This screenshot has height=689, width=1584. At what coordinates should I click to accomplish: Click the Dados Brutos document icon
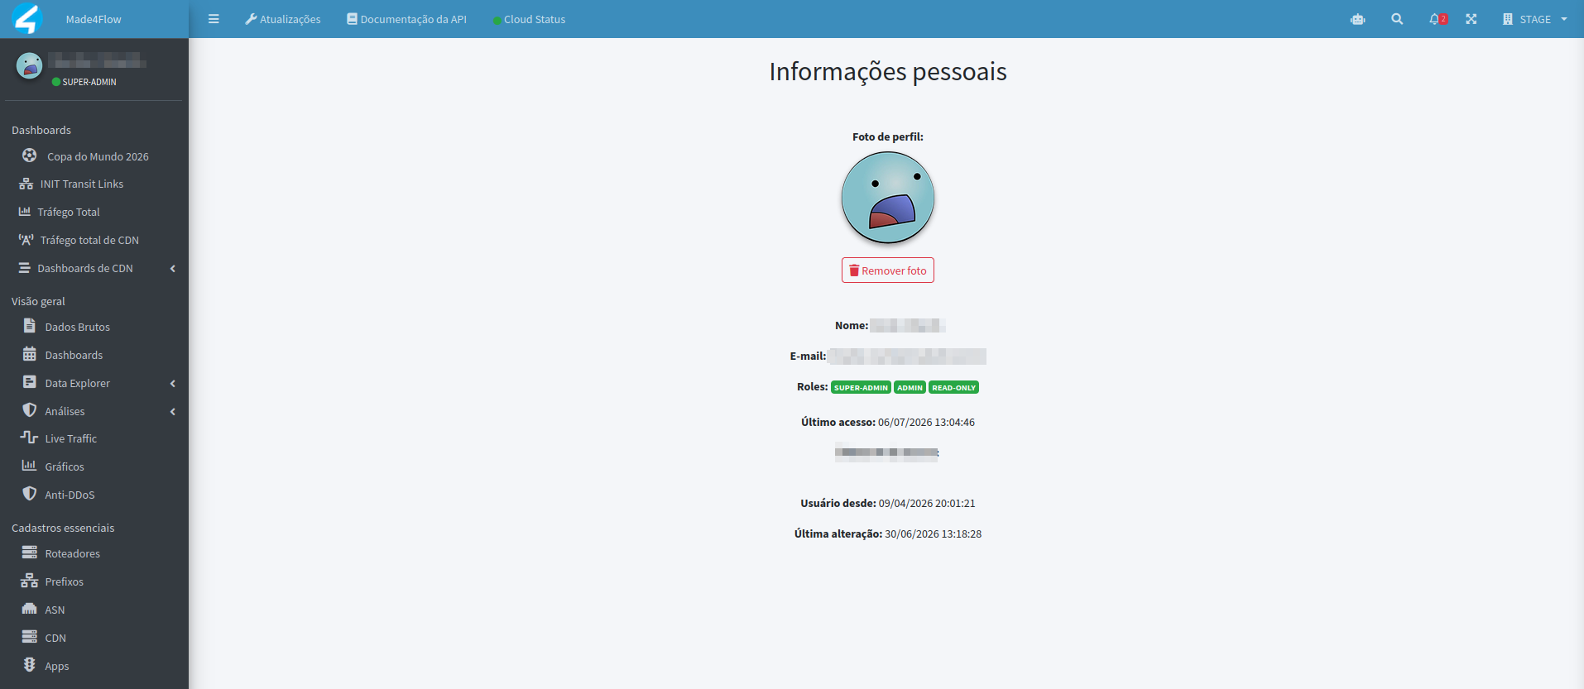click(x=30, y=326)
